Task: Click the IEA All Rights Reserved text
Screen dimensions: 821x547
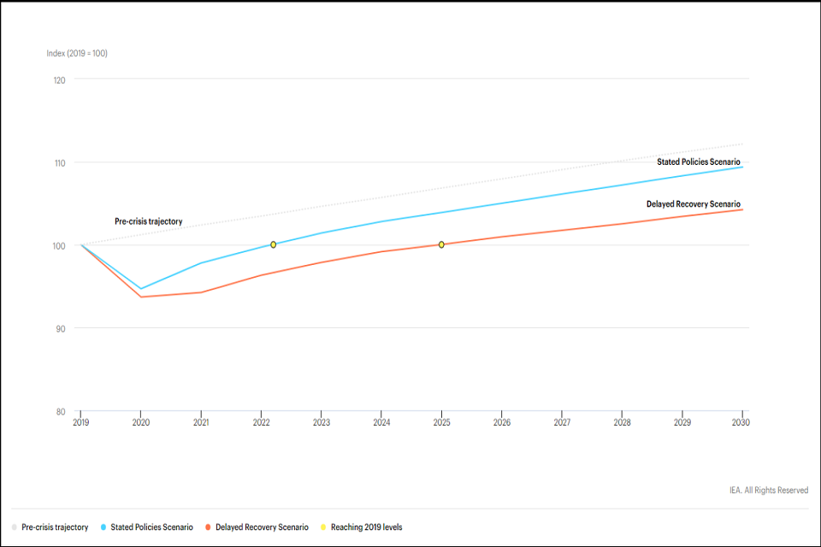Action: tap(768, 490)
